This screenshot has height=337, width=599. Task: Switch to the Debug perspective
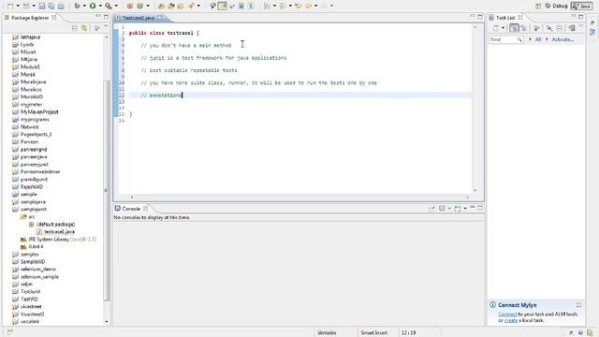[556, 6]
